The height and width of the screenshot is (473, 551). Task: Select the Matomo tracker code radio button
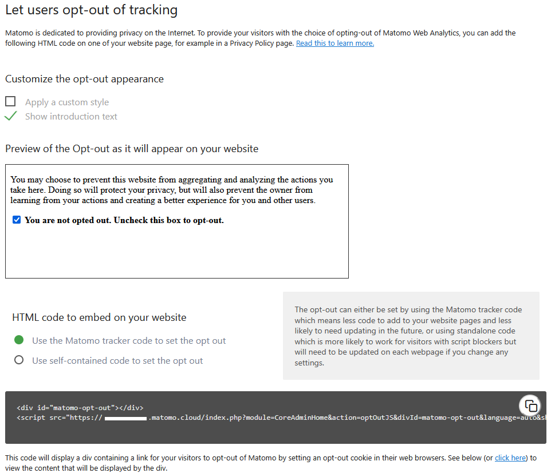[x=19, y=340]
